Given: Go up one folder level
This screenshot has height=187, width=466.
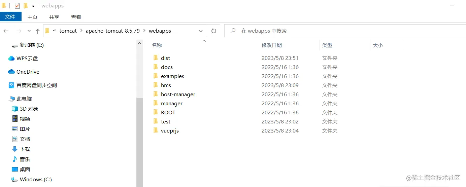Looking at the screenshot, I should [37, 31].
